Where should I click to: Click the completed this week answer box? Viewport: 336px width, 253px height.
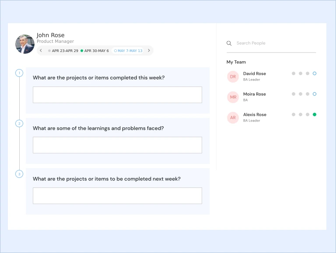[x=117, y=95]
